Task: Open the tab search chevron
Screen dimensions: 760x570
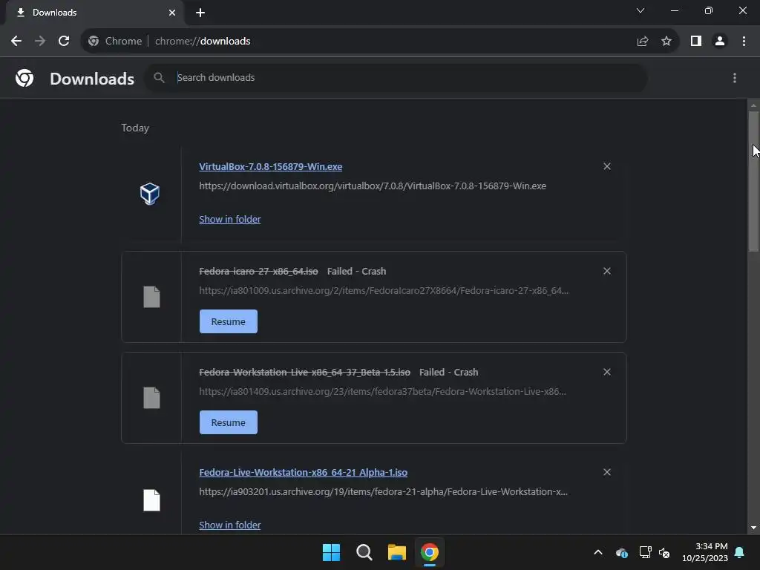Action: (x=641, y=10)
